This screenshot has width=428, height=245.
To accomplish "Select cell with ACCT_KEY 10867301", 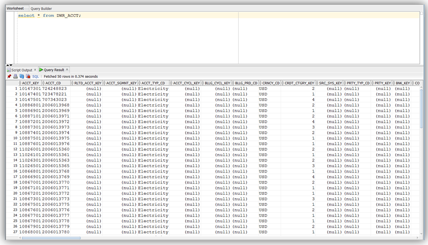I will (30, 199).
